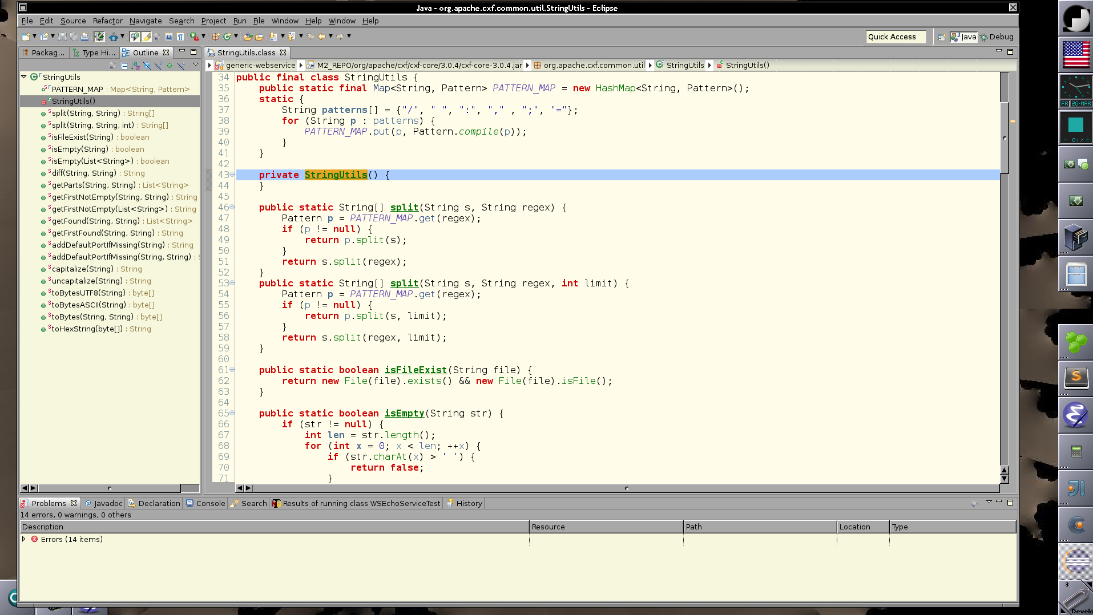The image size is (1093, 615).
Task: Click the Open Perspective icon
Action: (x=942, y=37)
